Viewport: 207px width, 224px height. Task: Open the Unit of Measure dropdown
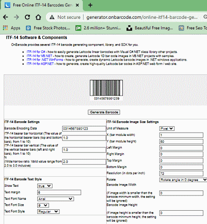point(167,129)
